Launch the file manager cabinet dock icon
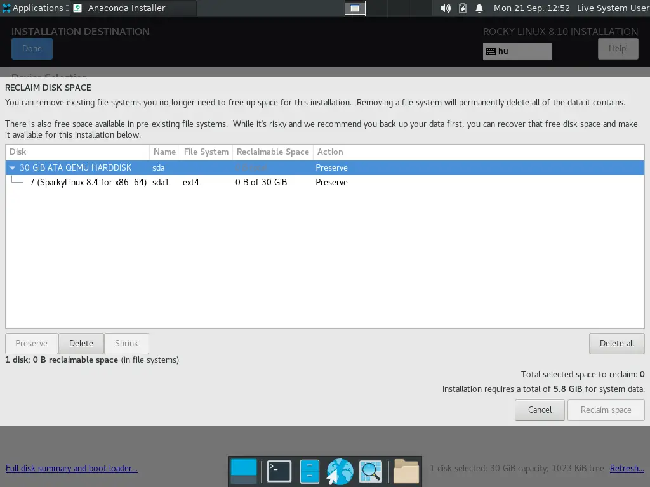The height and width of the screenshot is (487, 650). [x=309, y=471]
